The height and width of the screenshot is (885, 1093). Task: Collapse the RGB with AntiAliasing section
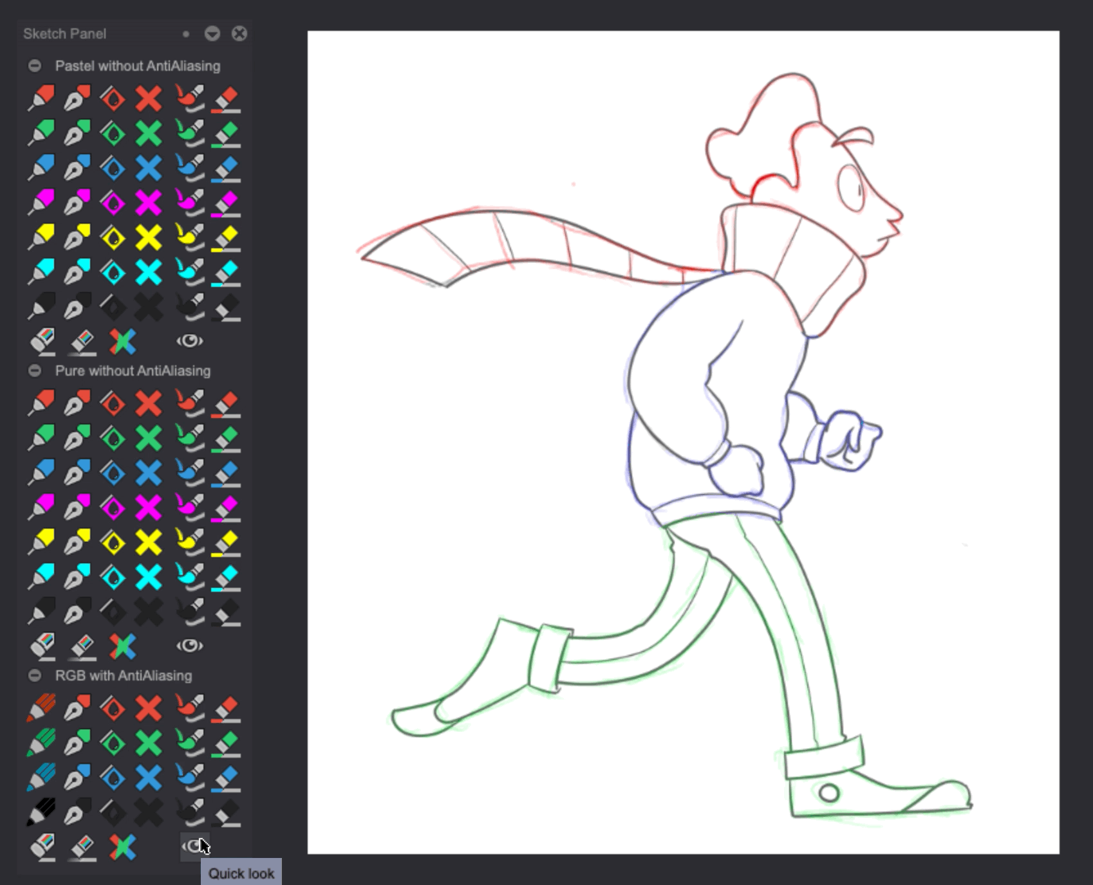[33, 675]
